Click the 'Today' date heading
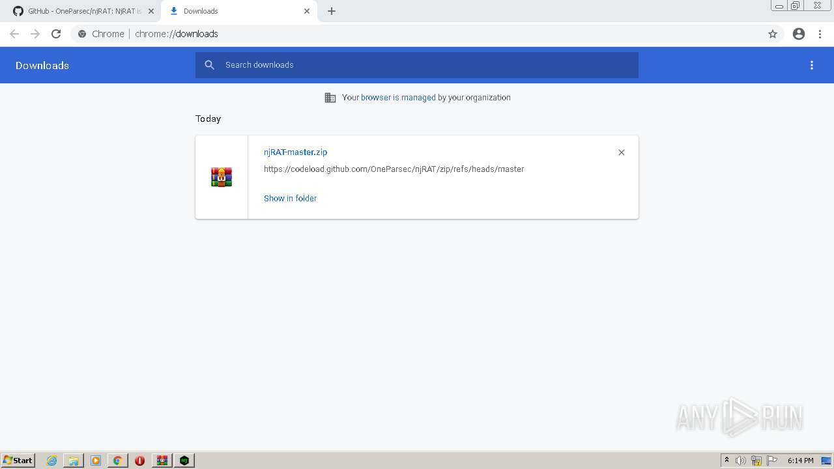834x469 pixels. 208,119
